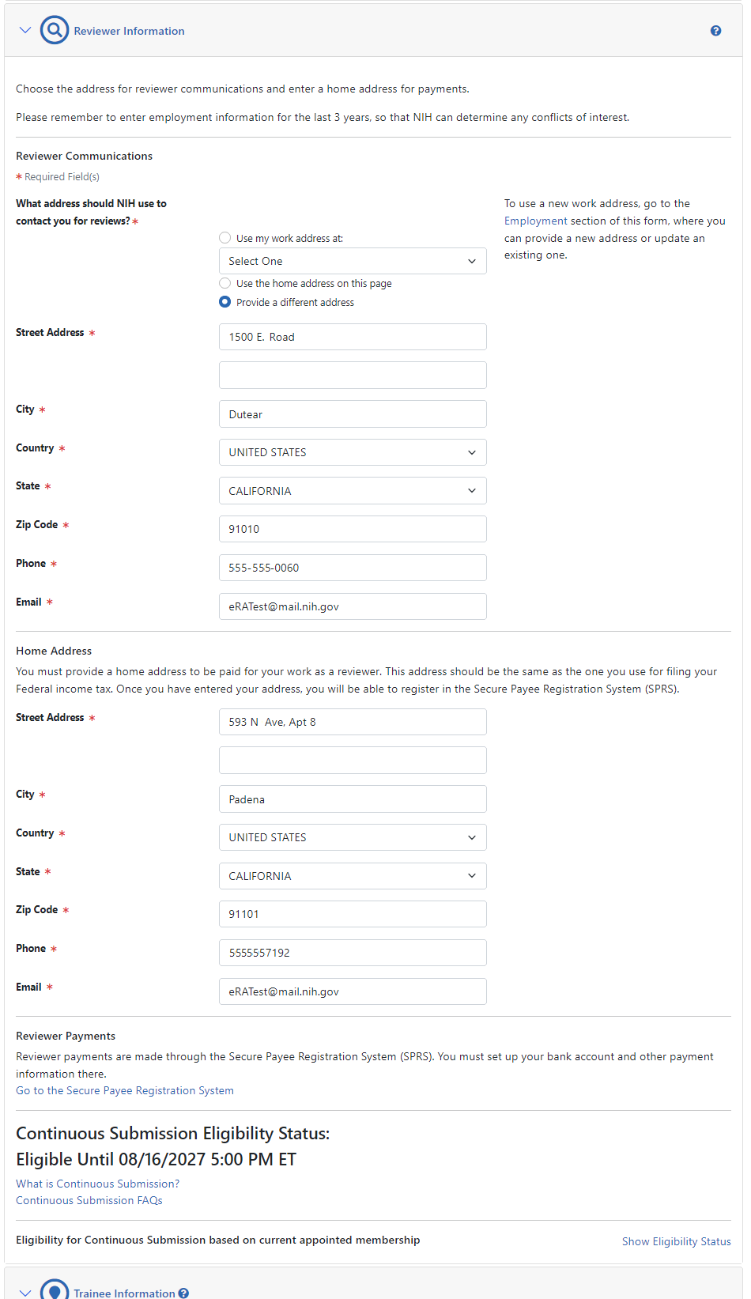Open 'What is Continuous Submission?' link
The image size is (751, 1299).
98,1184
